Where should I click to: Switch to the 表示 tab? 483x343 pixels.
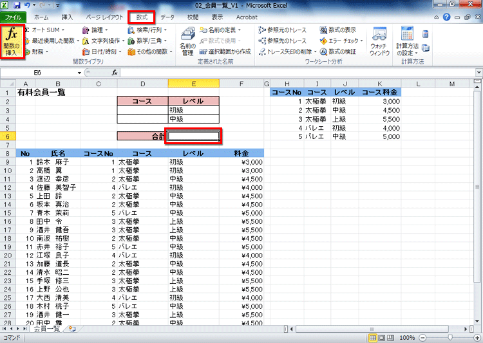(217, 17)
